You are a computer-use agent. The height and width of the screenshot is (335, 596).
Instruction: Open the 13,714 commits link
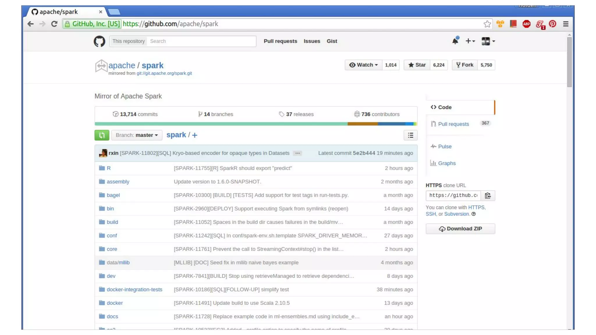[135, 114]
